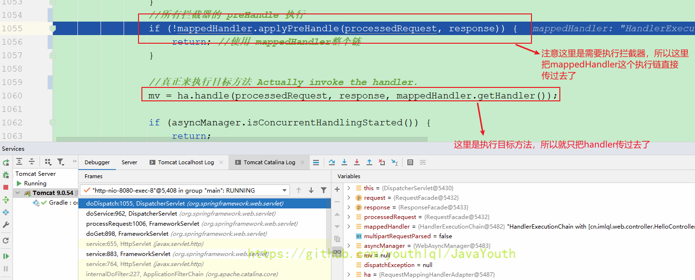This screenshot has height=280, width=695.
Task: Collapse the Tomcat 9.0.54 tree node
Action: (19, 193)
